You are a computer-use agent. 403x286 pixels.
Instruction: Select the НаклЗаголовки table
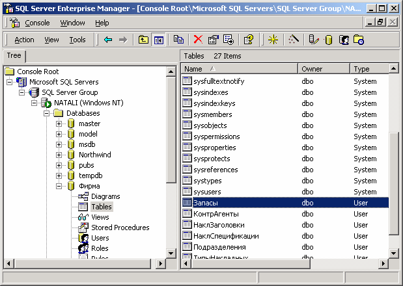click(219, 225)
